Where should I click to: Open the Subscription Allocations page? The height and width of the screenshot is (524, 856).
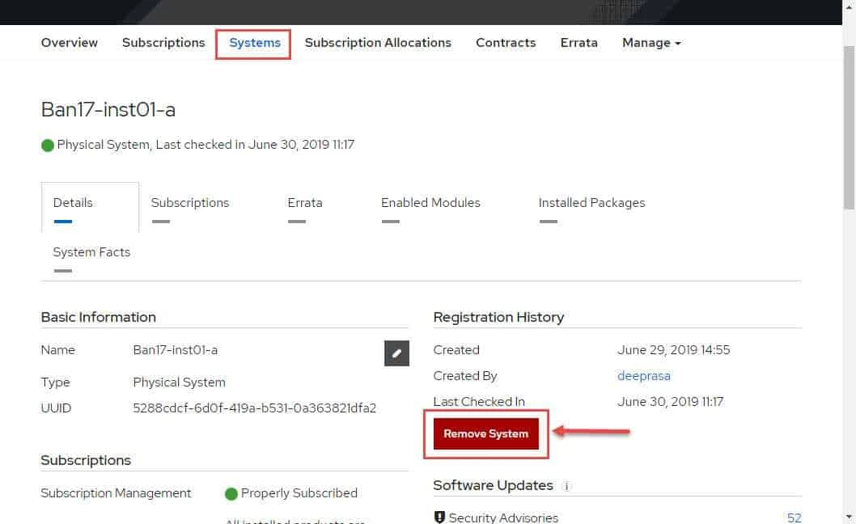(378, 42)
